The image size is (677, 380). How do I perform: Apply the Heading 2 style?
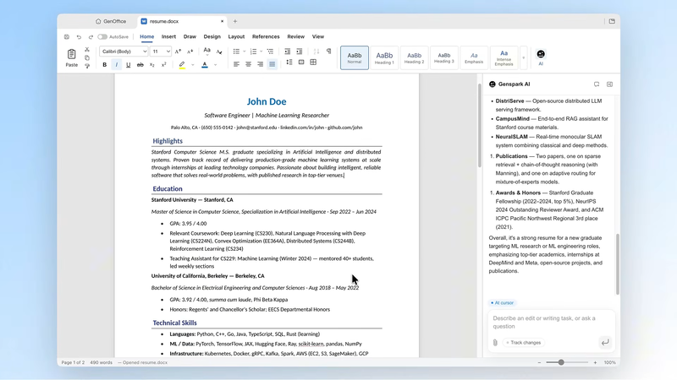[x=414, y=57]
